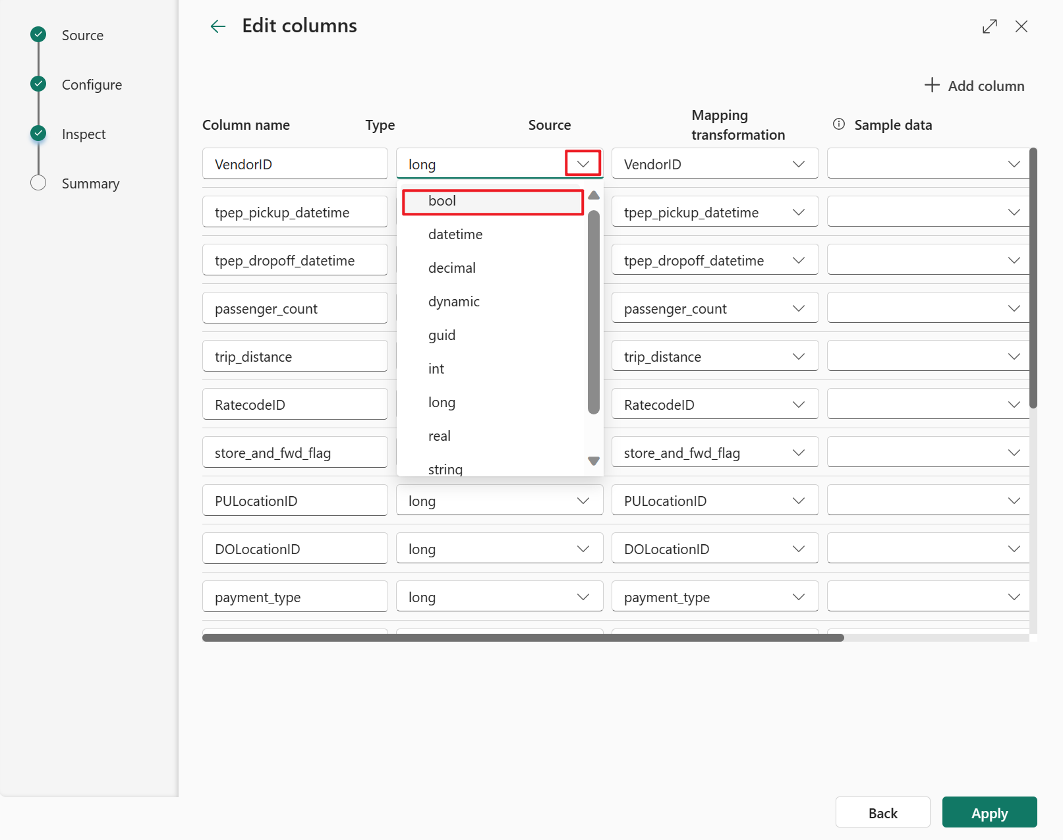
Task: Open the PULocationID source dropdown
Action: point(715,500)
